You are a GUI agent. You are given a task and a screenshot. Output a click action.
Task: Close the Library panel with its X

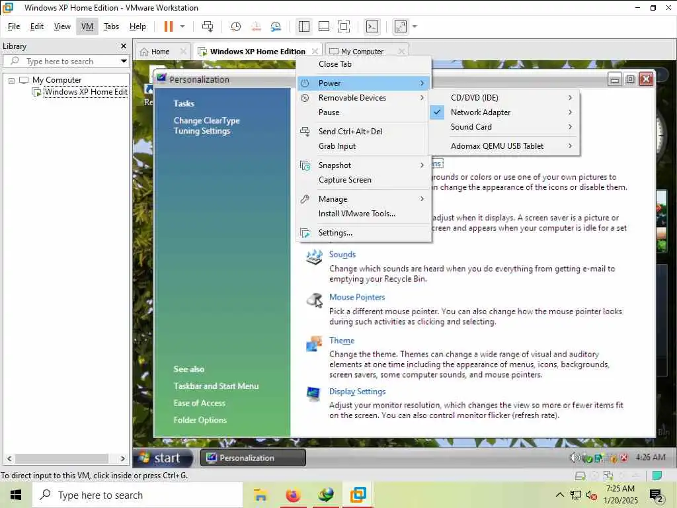[124, 46]
